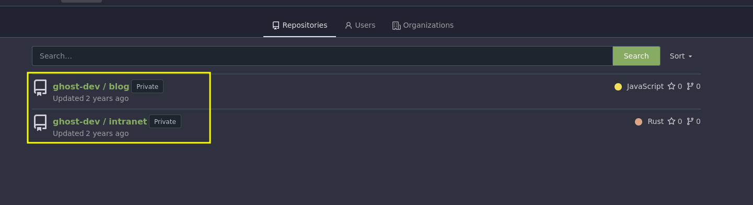Switch to the Organizations tab
753x205 pixels.
point(423,25)
